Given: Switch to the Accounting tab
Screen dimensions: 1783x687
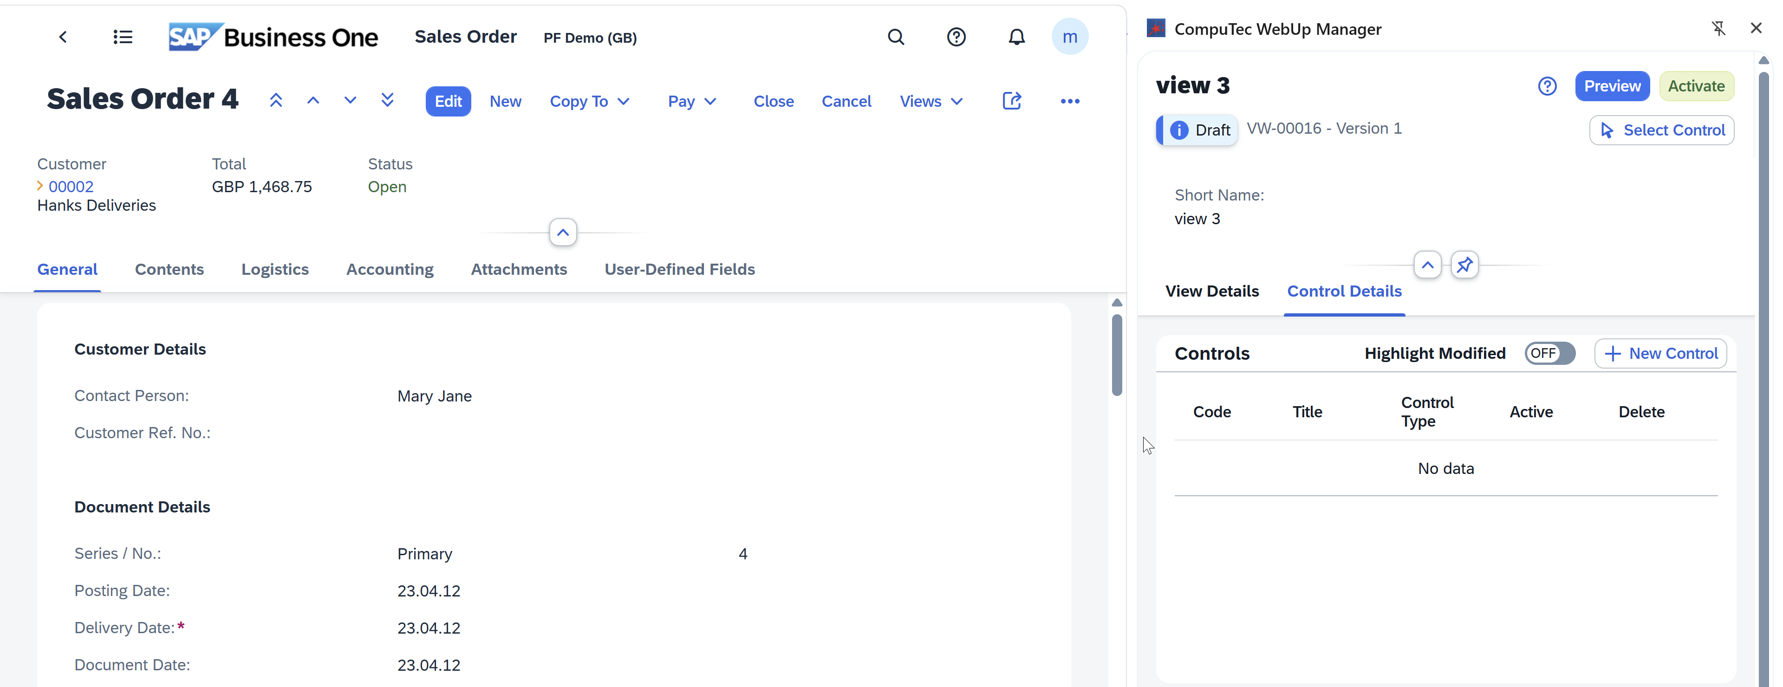Looking at the screenshot, I should [x=390, y=270].
